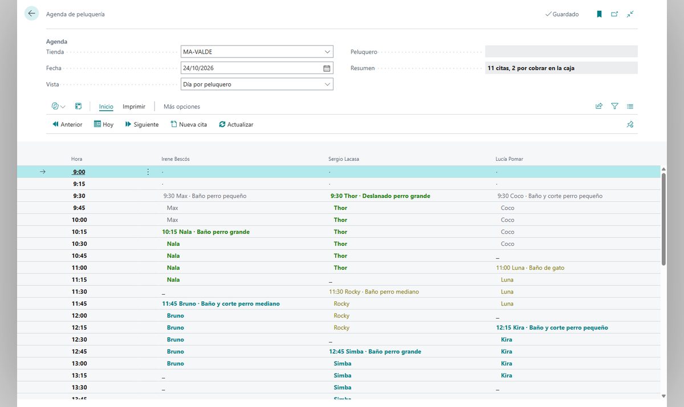Jump to Hoy in the agenda

(x=104, y=124)
